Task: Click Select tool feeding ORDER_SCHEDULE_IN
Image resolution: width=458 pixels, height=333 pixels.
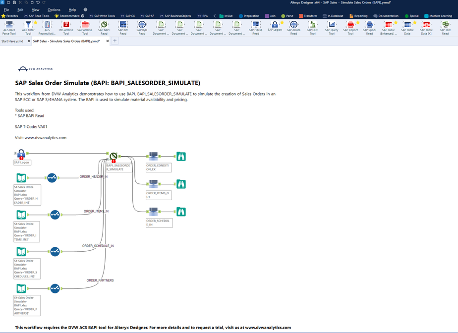Action: coord(55,252)
